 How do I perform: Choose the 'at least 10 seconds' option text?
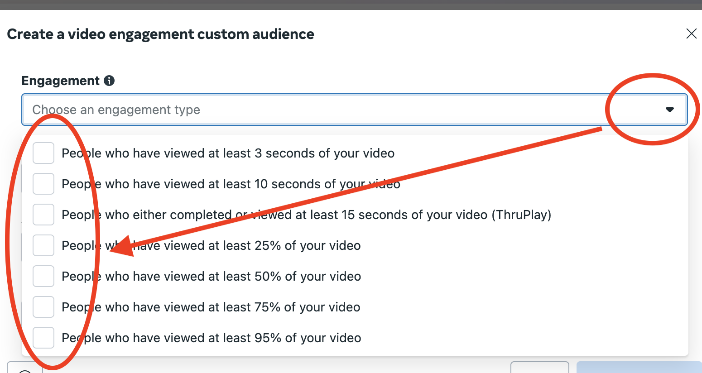pyautogui.click(x=231, y=184)
